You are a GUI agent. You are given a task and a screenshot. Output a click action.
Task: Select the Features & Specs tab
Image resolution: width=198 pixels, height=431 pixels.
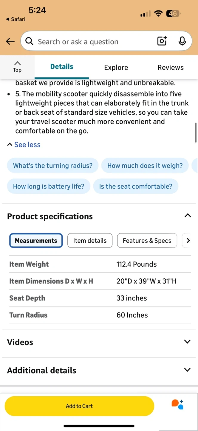coord(147,241)
